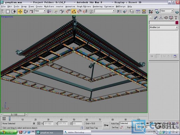Click the object color swatch

tap(177, 23)
